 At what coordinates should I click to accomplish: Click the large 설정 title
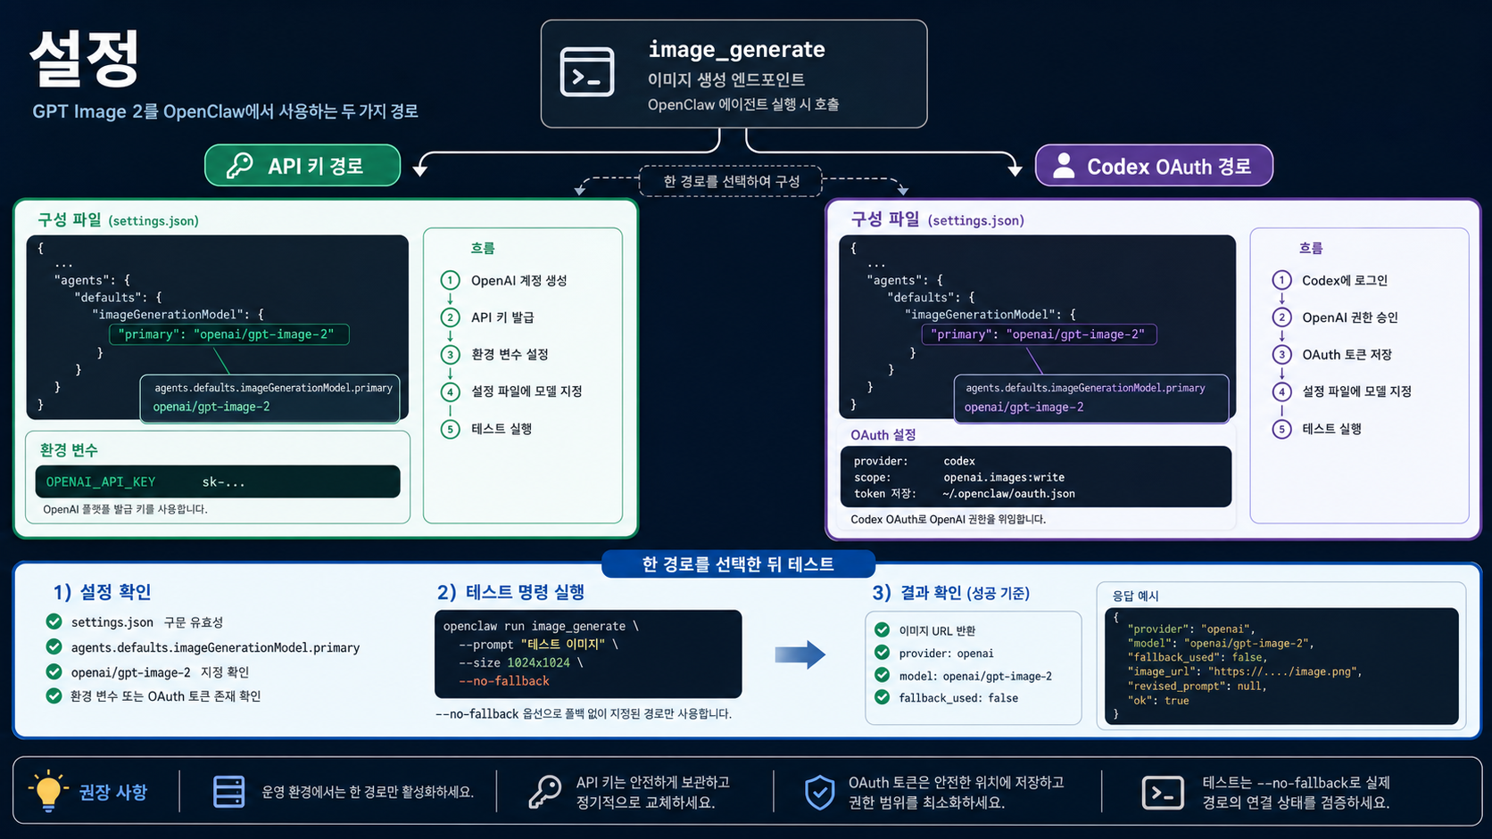[x=85, y=57]
